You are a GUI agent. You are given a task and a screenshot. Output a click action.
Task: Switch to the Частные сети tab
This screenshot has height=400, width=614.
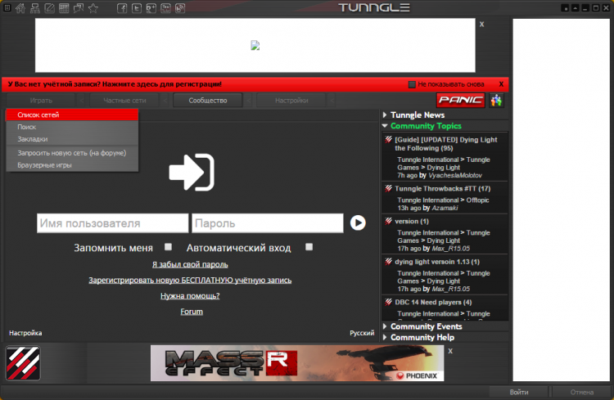pos(124,101)
